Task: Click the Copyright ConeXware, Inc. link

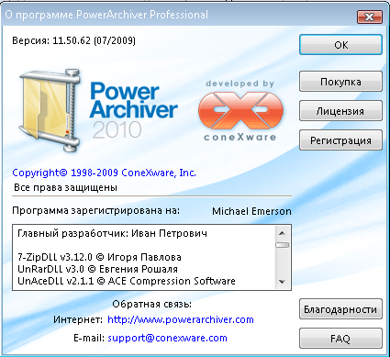Action: coord(104,173)
